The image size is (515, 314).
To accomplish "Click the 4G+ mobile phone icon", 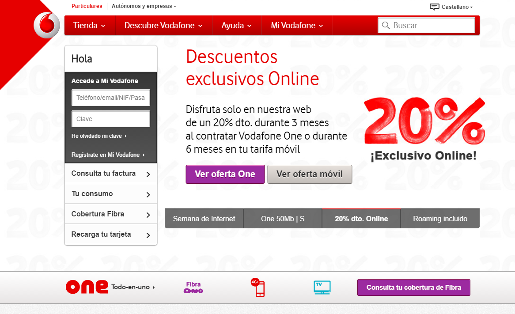I will point(258,288).
